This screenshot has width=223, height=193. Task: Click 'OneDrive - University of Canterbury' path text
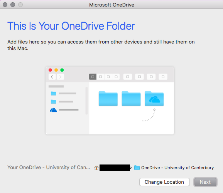coord(177,168)
